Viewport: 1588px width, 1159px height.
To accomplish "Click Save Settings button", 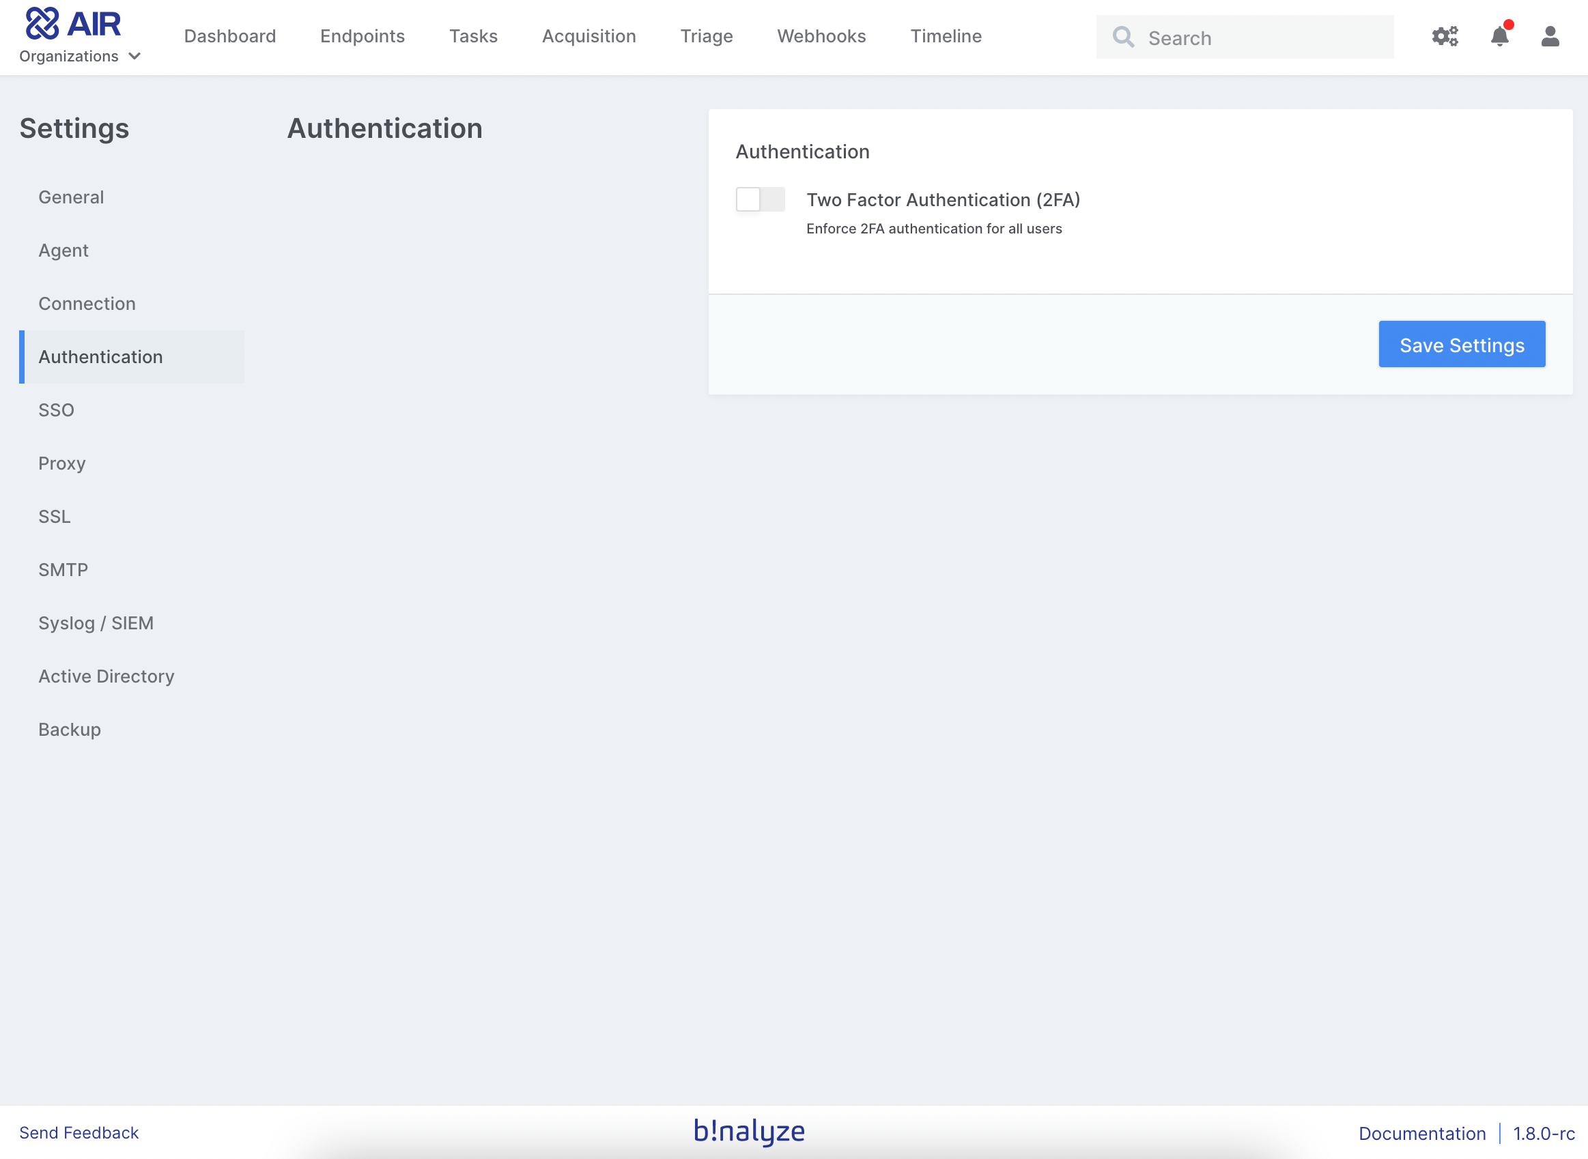I will (1461, 345).
